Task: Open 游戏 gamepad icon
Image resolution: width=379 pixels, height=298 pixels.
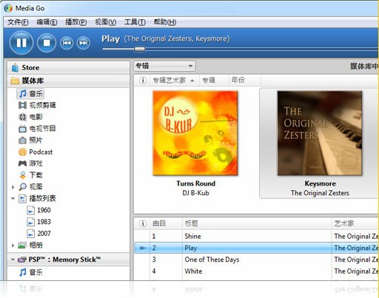Action: 22,163
